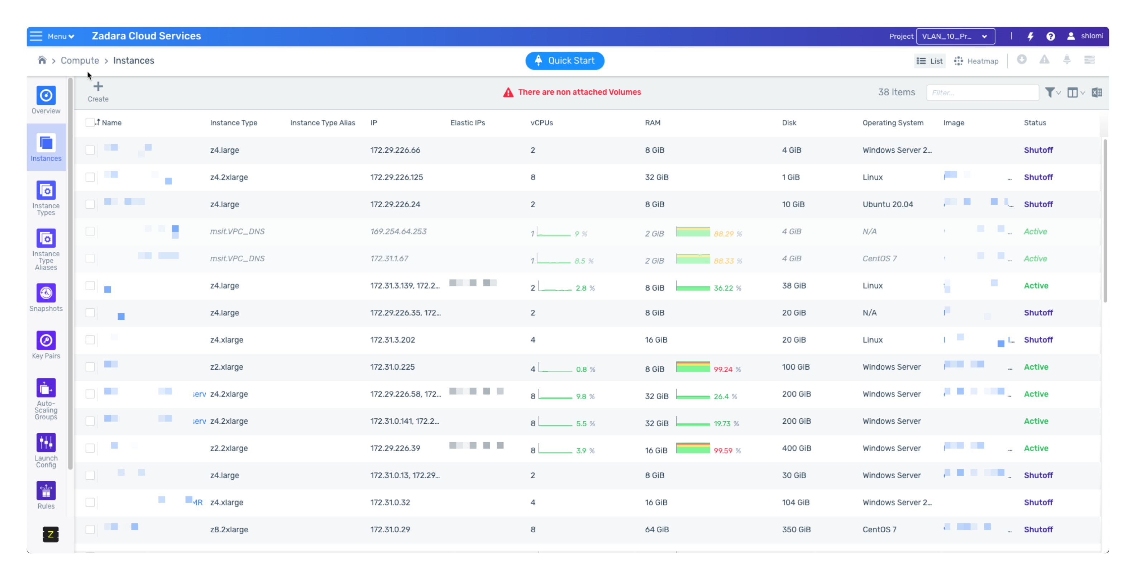Viewport: 1137px width, 580px height.
Task: Select checkbox for the z8.2xlarge instance
Action: 90,529
